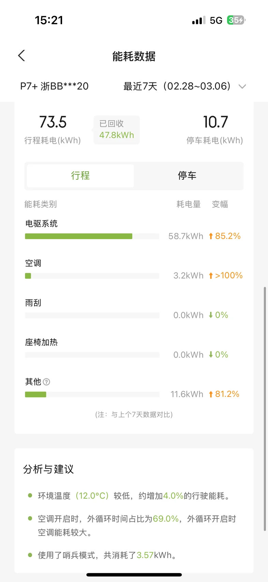Screen dimensions: 268x582
Task: Click the 电驱系统 green progress bar
Action: 78,236
